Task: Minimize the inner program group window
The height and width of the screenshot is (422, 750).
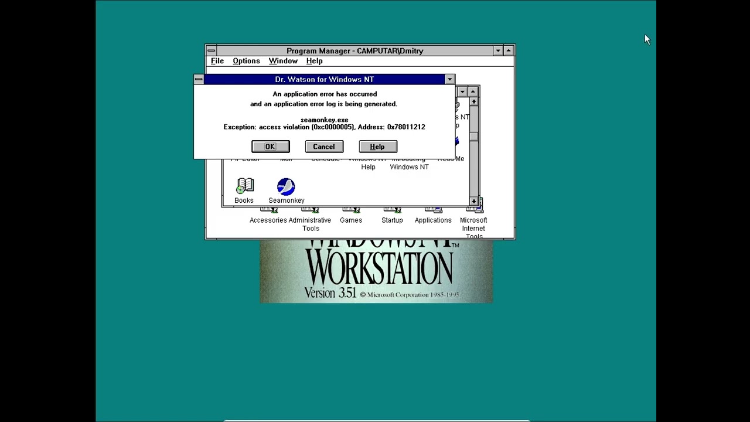Action: tap(462, 91)
